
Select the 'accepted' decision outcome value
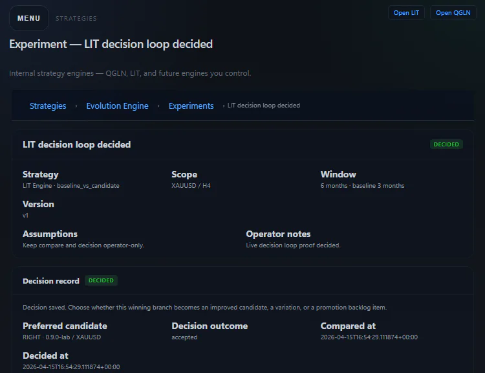tap(184, 337)
